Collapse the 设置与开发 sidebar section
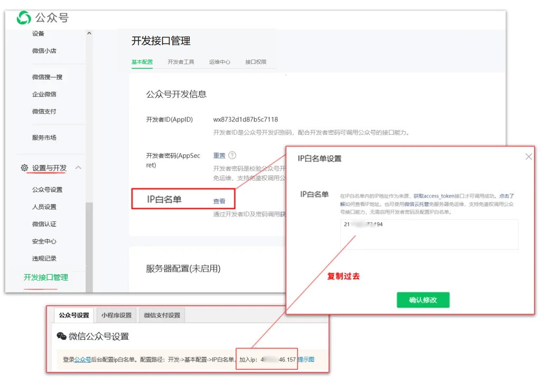Image resolution: width=541 pixels, height=384 pixels. point(78,168)
